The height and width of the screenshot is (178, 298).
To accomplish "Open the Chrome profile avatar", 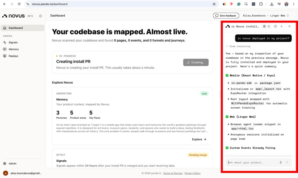I will [x=287, y=4].
